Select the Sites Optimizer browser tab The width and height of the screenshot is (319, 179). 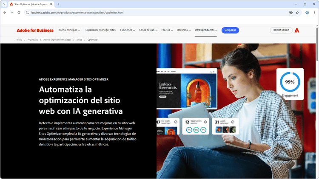tap(31, 4)
